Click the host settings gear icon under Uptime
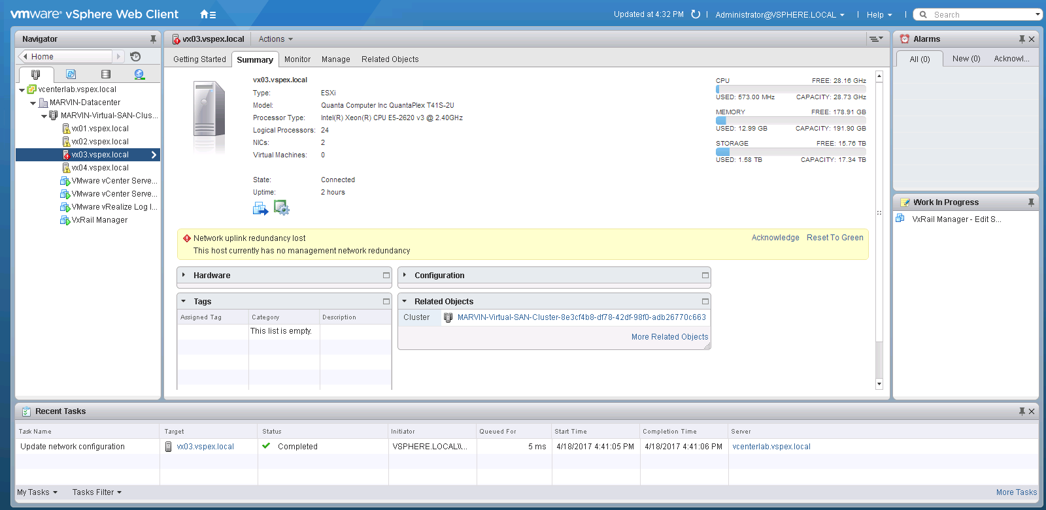This screenshot has width=1046, height=510. [281, 208]
